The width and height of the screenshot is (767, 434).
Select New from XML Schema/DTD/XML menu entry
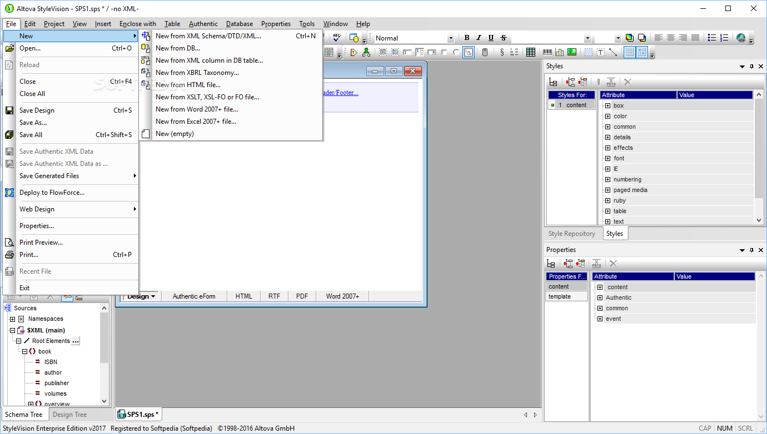[231, 36]
